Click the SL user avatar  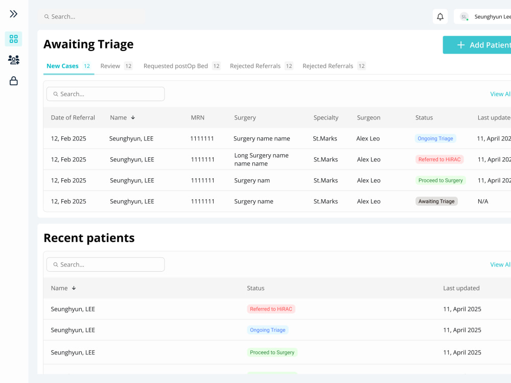(464, 17)
